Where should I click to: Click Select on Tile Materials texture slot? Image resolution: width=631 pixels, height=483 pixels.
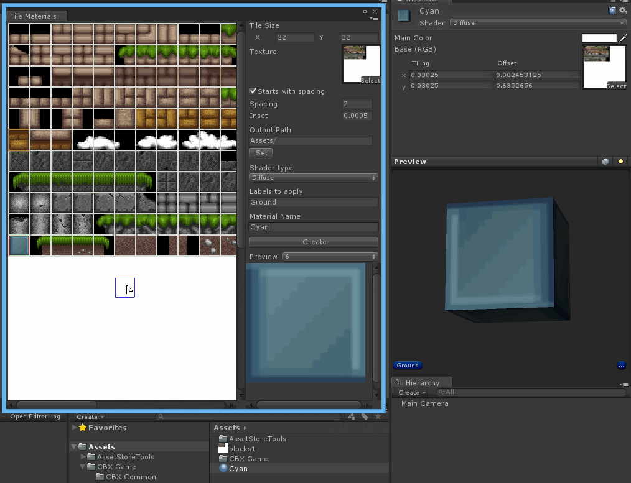click(370, 80)
